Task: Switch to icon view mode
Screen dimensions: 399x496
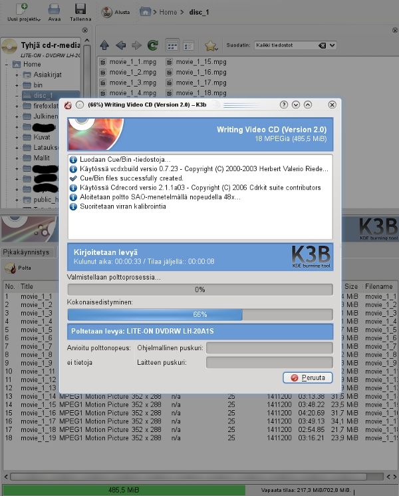Action: point(172,46)
